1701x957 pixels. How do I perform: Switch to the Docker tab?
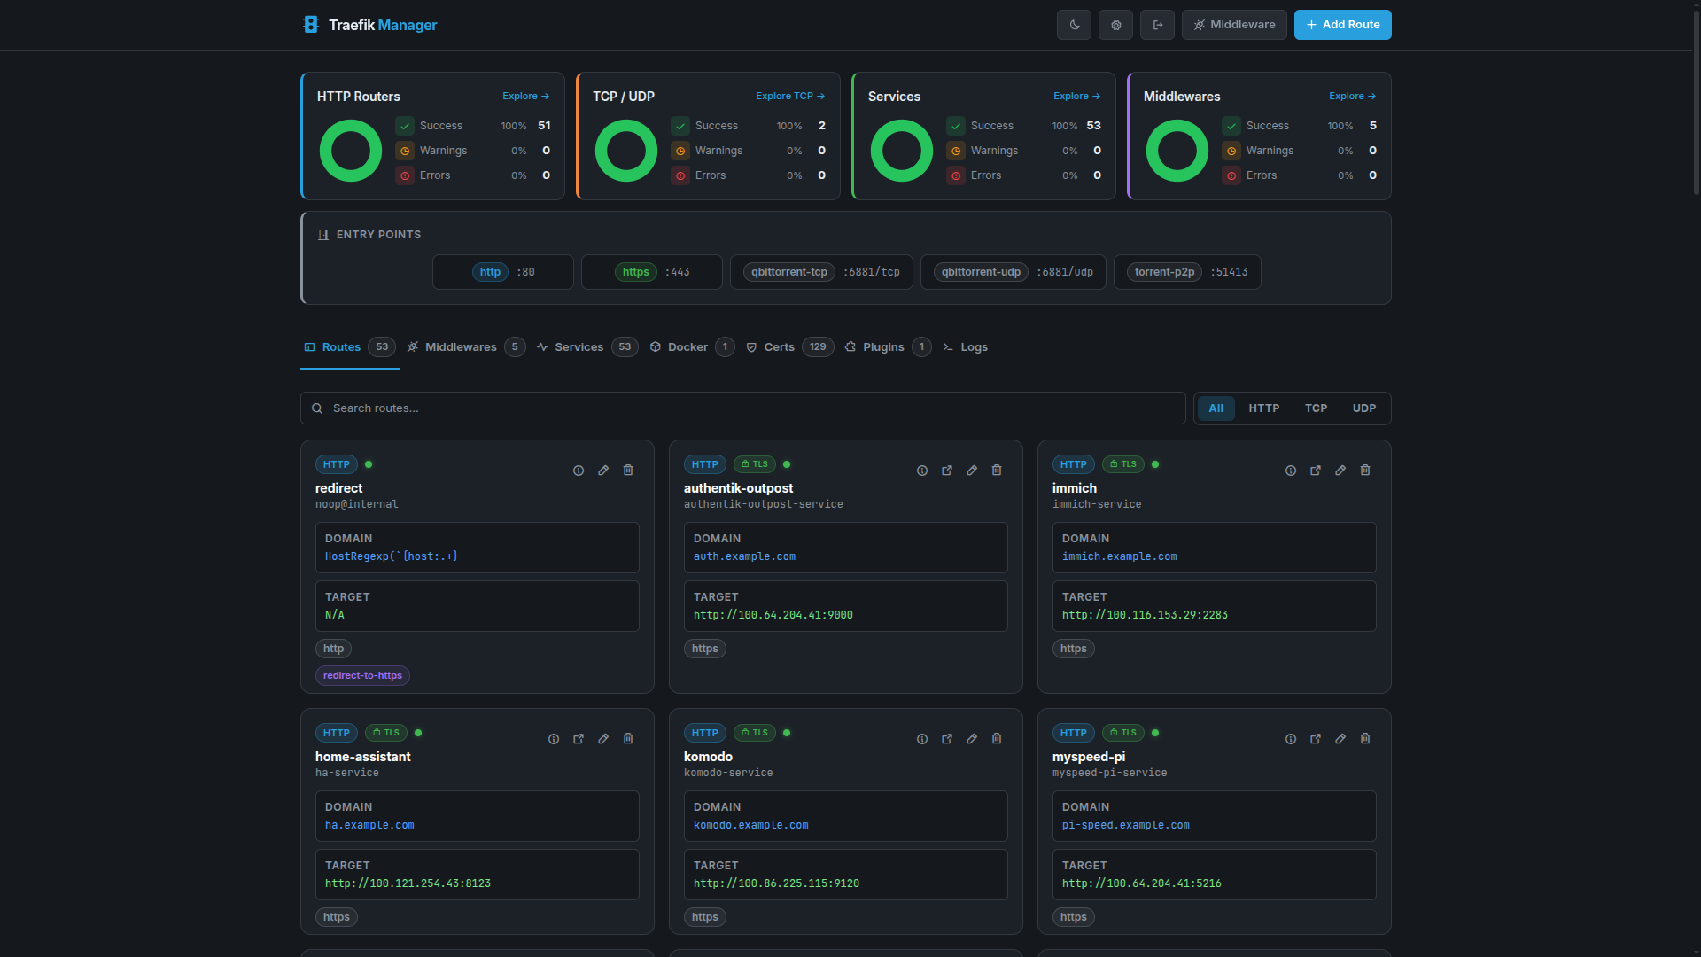point(687,347)
